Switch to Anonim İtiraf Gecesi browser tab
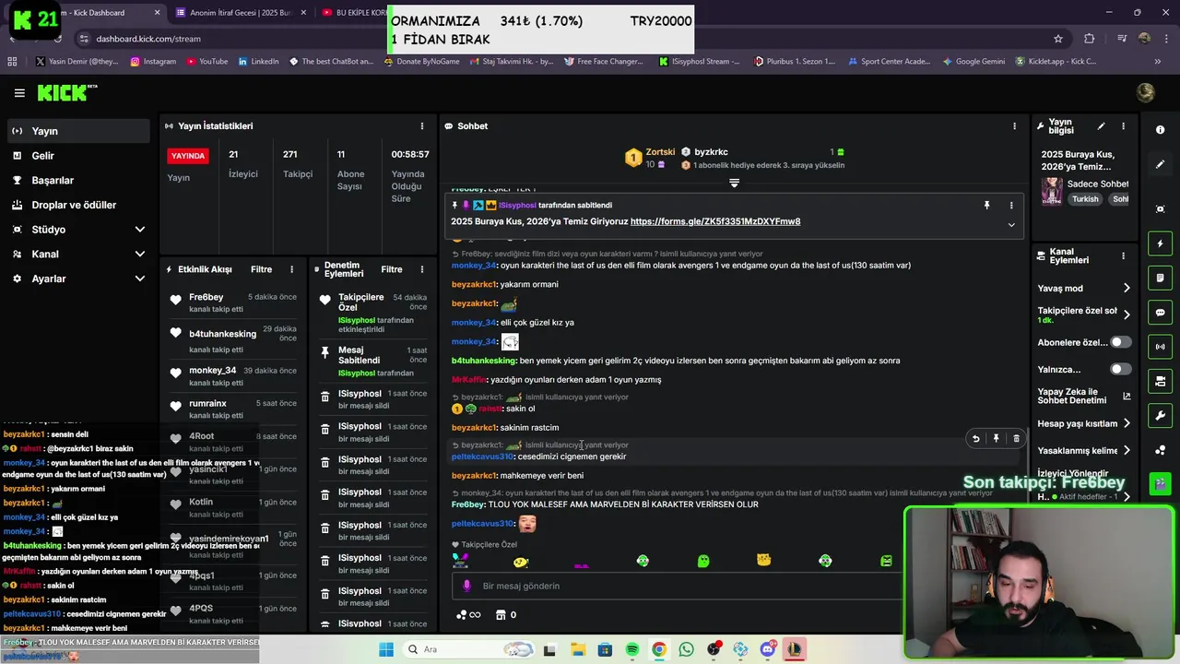 [240, 13]
